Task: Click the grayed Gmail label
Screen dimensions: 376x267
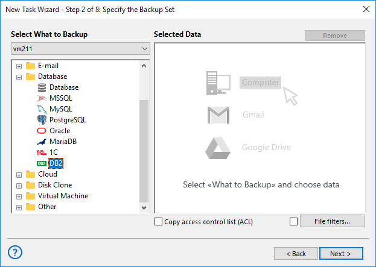Action: coord(253,115)
